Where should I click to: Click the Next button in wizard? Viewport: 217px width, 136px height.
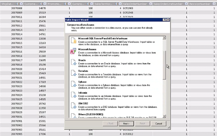[x=126, y=124]
